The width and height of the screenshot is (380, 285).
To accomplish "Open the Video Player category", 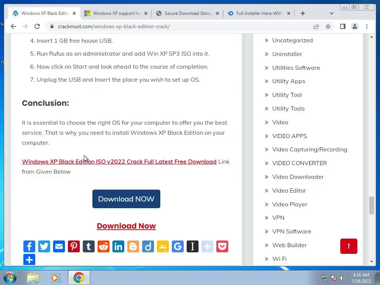I will point(289,204).
